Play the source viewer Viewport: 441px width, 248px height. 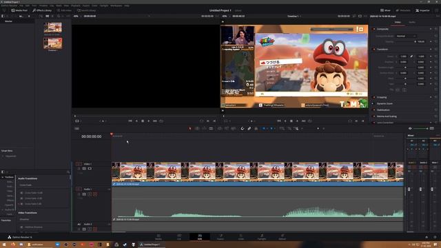point(149,121)
